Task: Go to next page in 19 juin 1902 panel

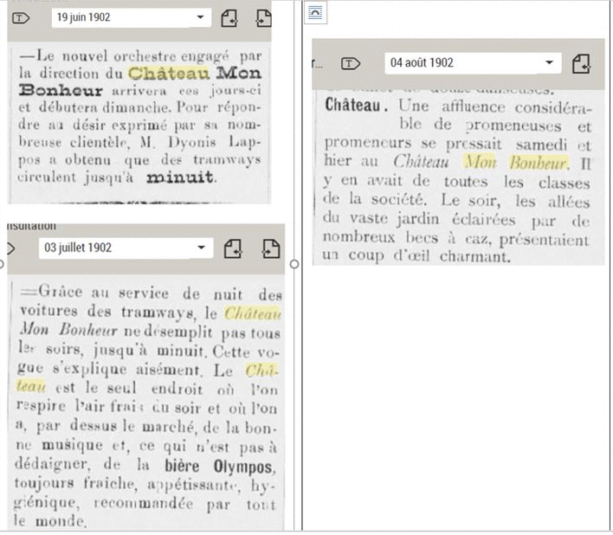Action: pos(264,18)
